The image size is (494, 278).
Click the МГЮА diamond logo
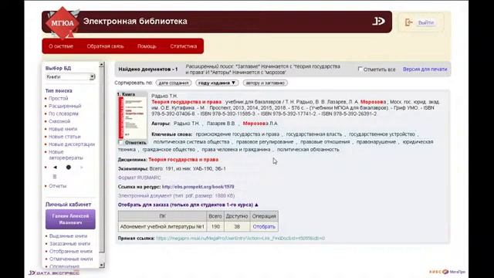[62, 22]
